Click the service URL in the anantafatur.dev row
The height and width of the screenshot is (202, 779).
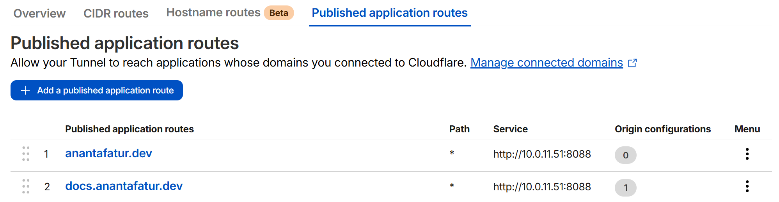[x=542, y=154]
